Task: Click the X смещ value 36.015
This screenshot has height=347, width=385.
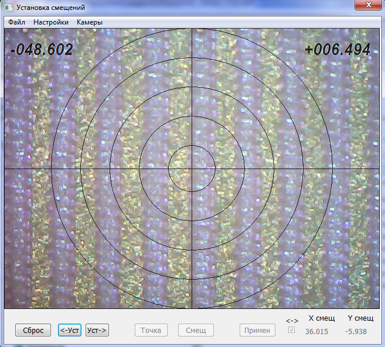Action: [x=316, y=332]
